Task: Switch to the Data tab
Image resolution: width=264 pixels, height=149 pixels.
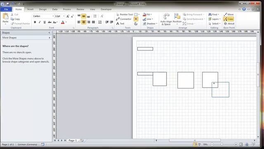Action: click(55, 9)
